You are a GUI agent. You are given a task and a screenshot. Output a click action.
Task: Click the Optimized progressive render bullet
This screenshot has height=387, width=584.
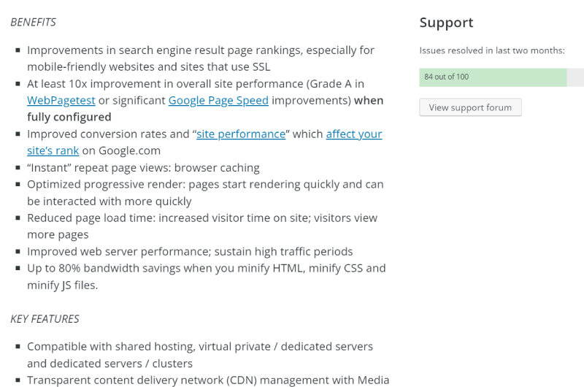[x=205, y=193]
